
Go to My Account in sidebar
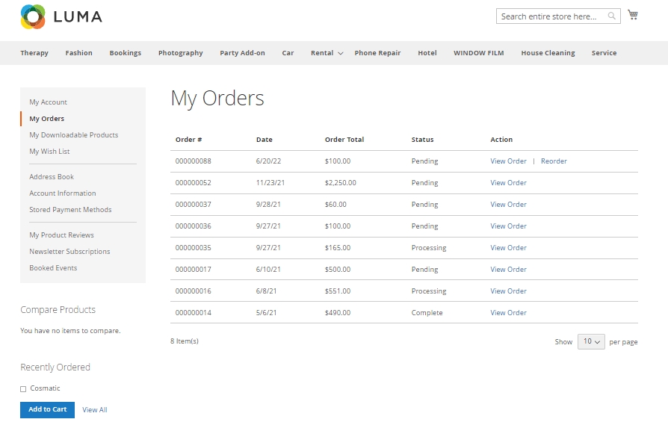(x=48, y=102)
